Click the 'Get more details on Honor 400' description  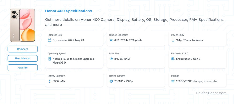(x=134, y=22)
